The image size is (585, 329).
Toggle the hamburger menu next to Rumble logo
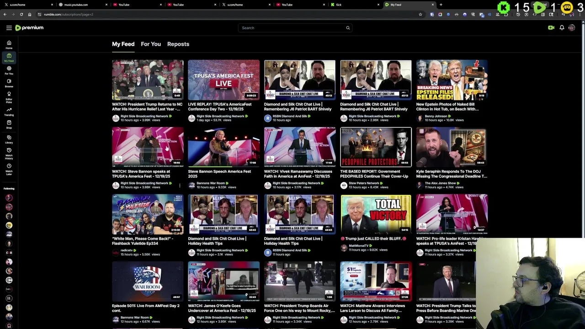tap(9, 28)
